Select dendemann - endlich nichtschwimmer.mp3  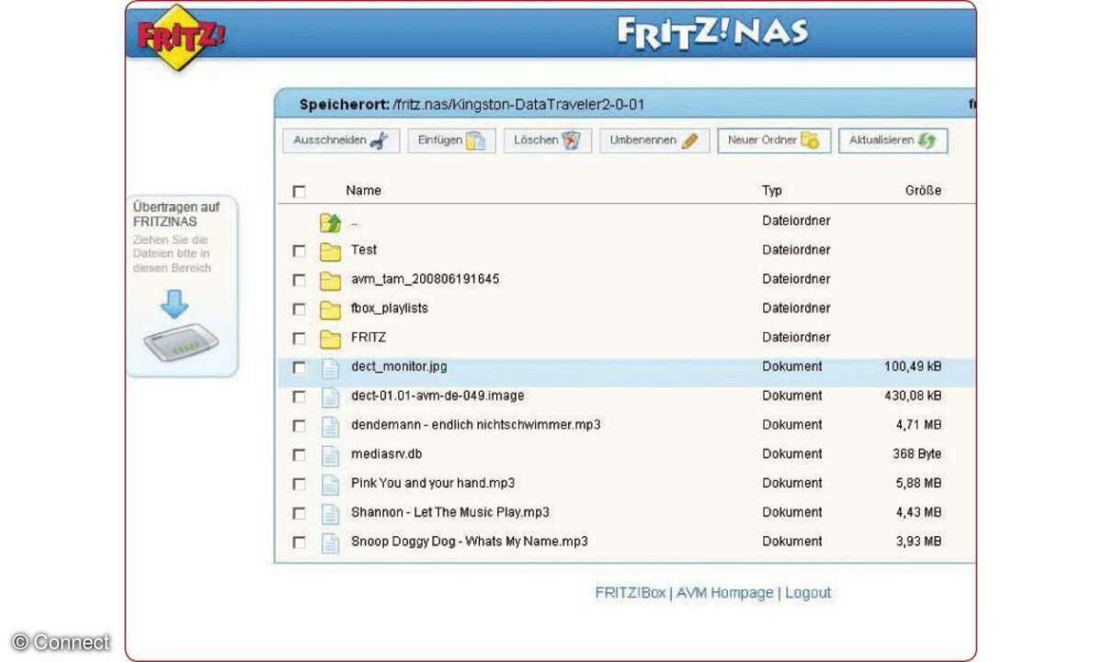[x=476, y=425]
